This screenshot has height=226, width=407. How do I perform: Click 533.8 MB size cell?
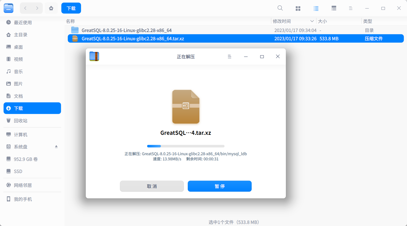(x=329, y=39)
